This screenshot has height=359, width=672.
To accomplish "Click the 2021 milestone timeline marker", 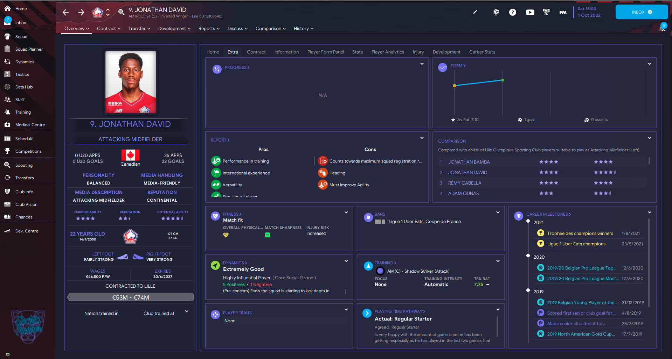I will coord(528,221).
